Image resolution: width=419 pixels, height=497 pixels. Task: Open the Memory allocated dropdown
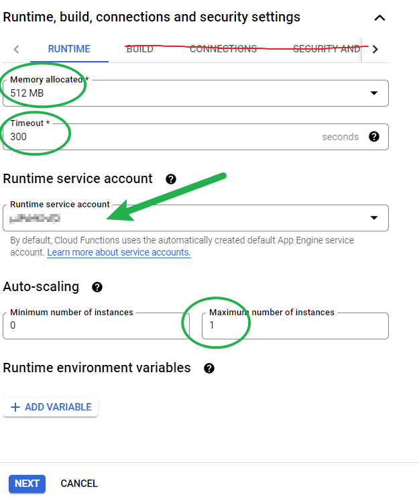(373, 93)
